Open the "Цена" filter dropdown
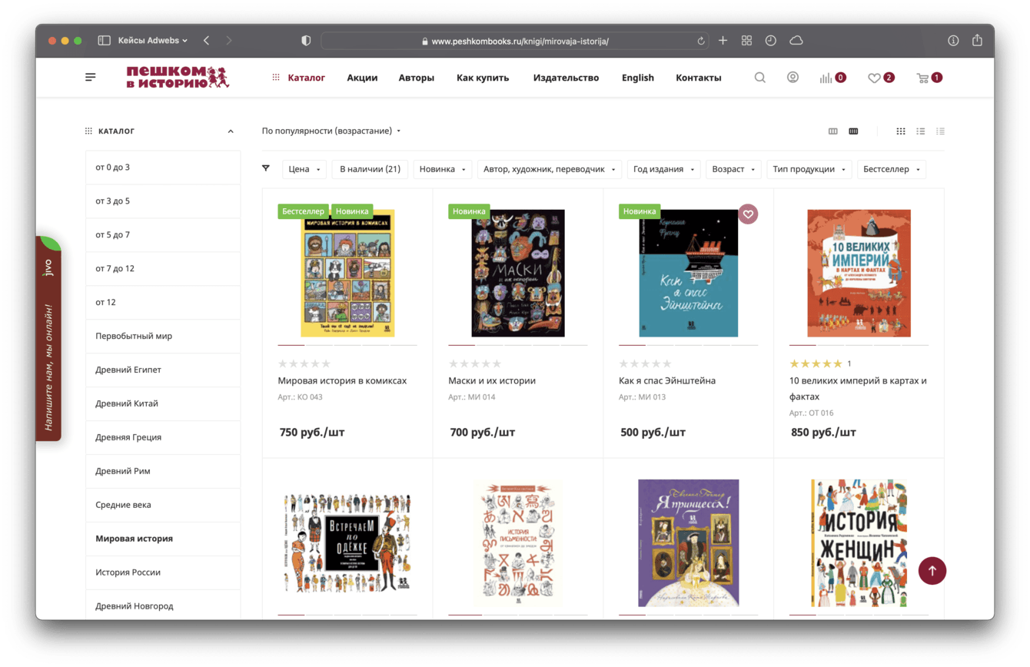 click(304, 169)
